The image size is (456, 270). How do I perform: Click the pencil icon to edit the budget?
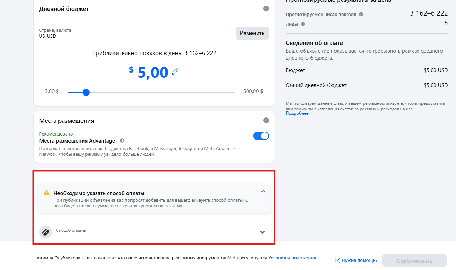point(175,71)
